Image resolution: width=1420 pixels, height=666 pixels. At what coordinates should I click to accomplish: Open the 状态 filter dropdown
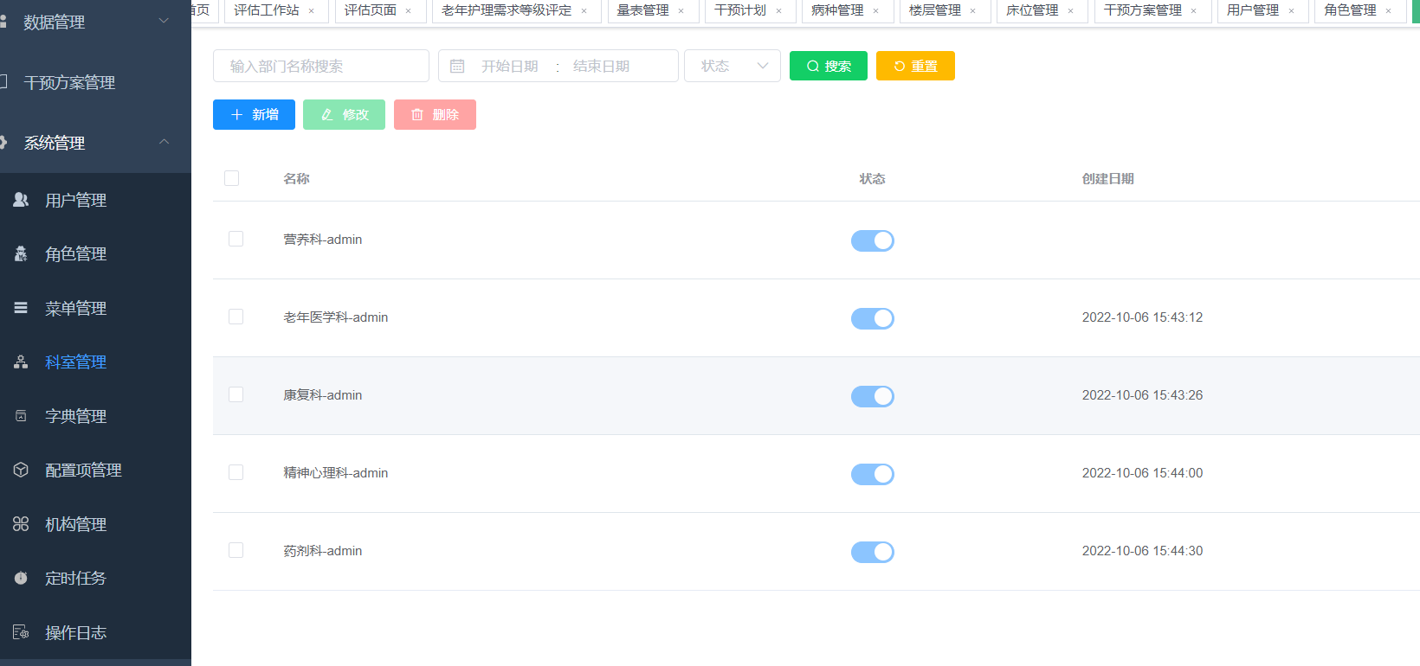[x=733, y=66]
